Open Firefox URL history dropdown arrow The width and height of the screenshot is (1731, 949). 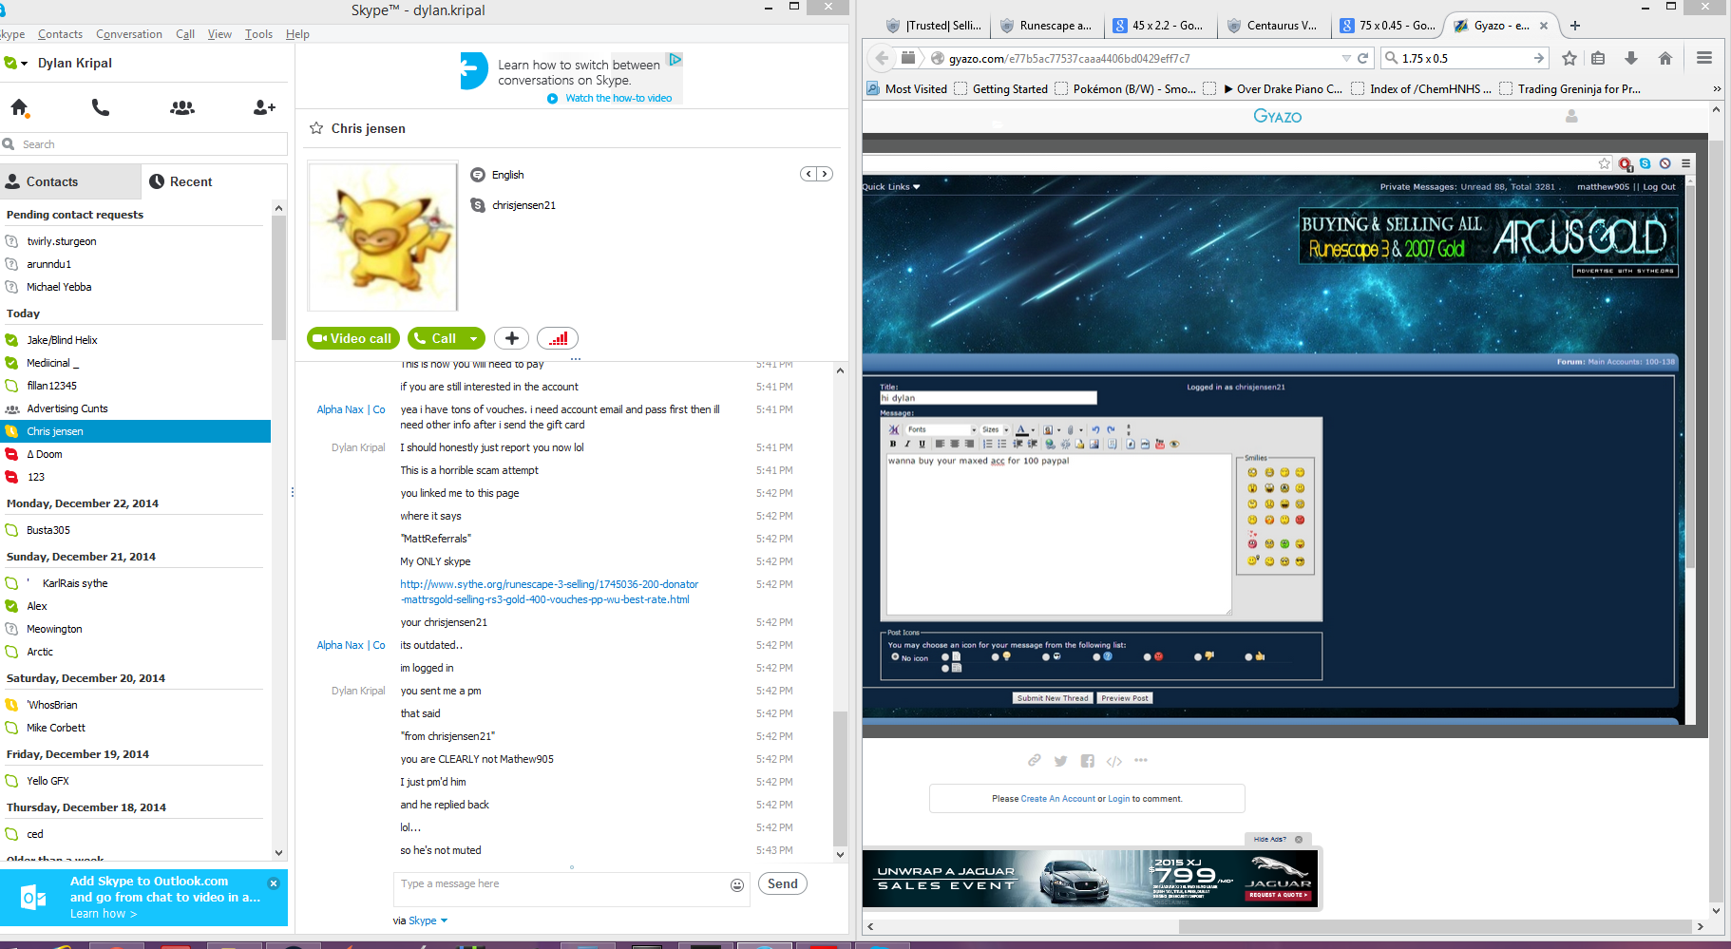1346,58
